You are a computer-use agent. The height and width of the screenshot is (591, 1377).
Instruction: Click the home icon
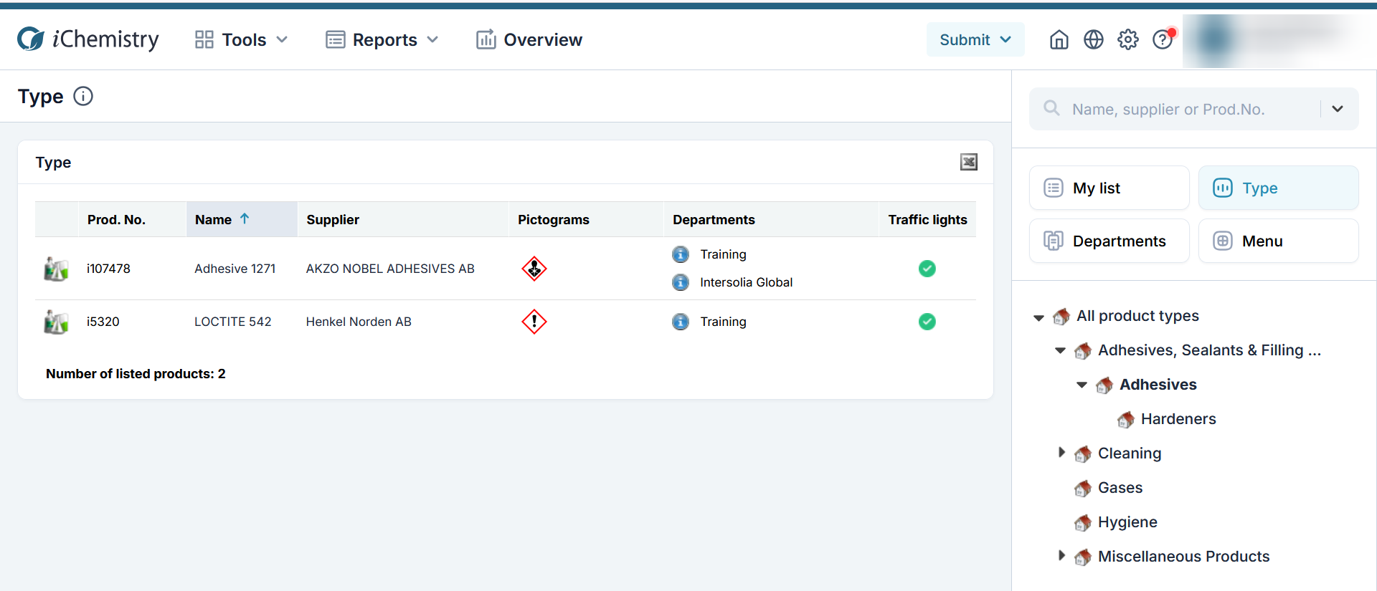pyautogui.click(x=1059, y=39)
